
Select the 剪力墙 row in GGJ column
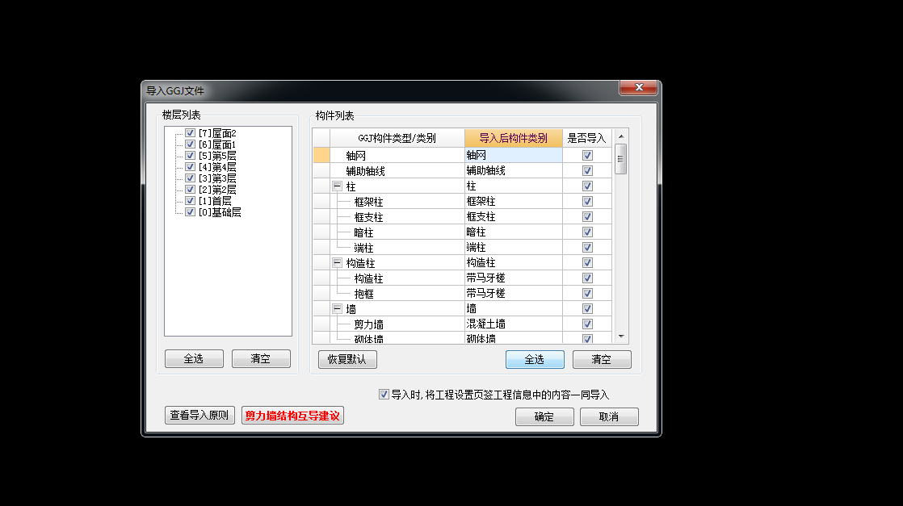pyautogui.click(x=397, y=324)
